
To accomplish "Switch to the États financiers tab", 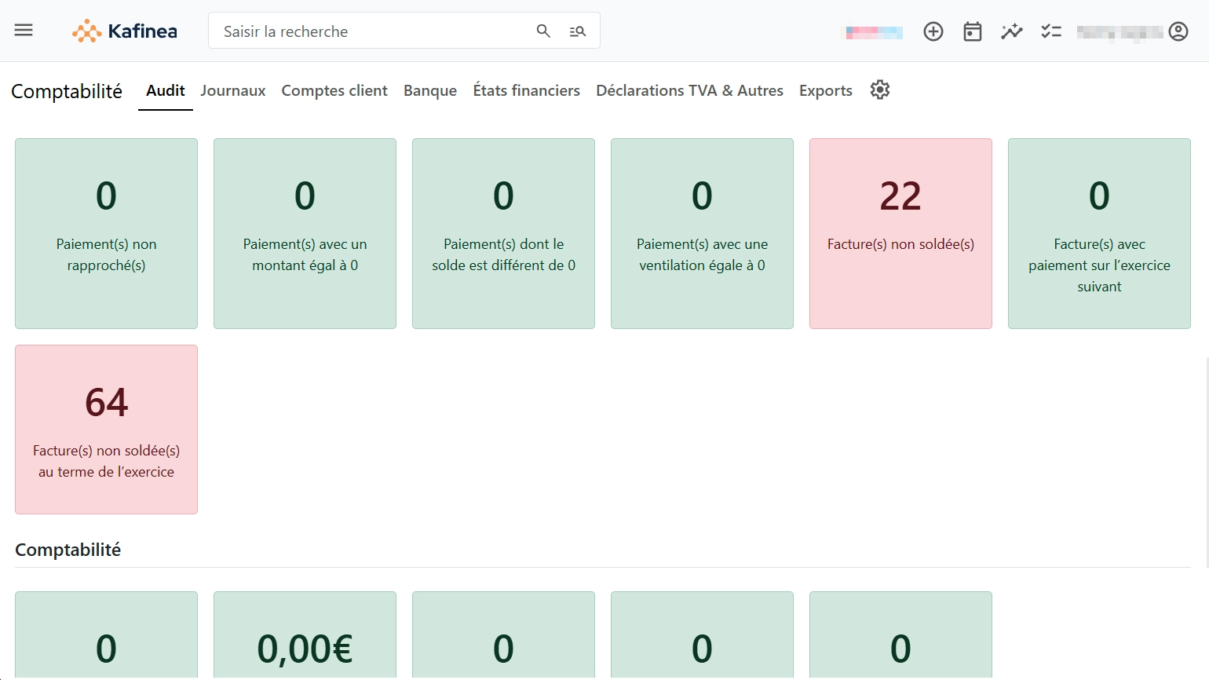I will click(x=526, y=90).
